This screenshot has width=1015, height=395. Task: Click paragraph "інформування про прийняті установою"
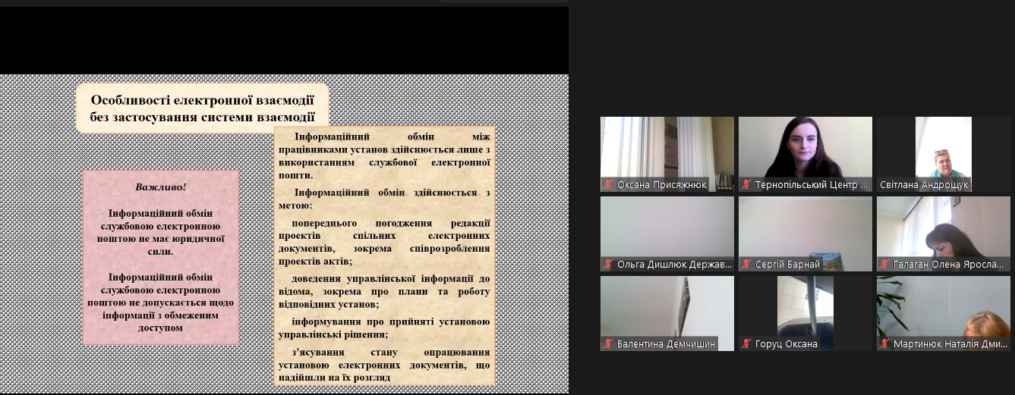[x=384, y=328]
